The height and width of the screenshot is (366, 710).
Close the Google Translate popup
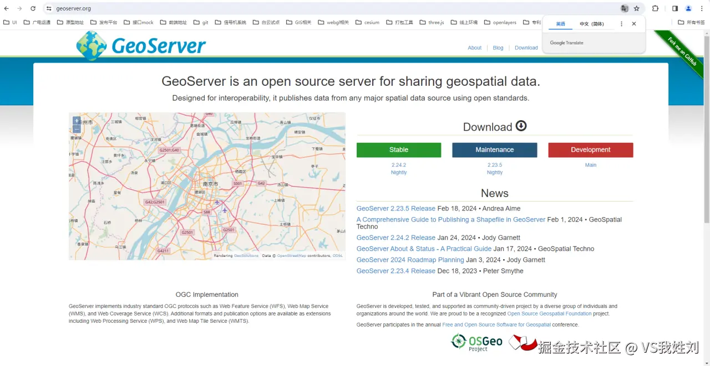click(x=634, y=24)
